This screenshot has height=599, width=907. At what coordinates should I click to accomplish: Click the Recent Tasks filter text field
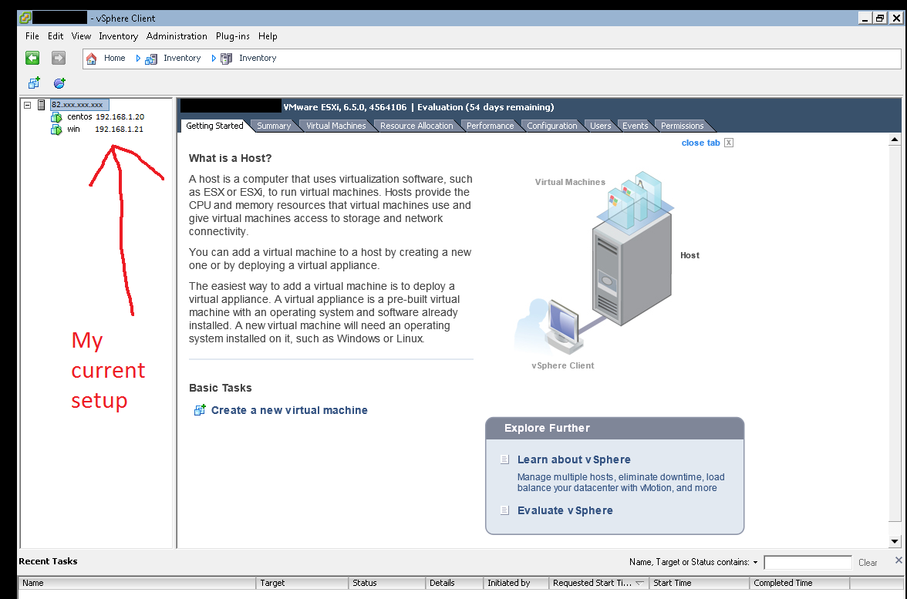(808, 563)
